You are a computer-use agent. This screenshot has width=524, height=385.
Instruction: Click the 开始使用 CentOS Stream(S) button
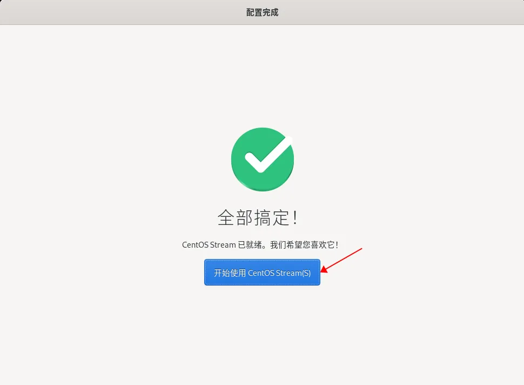262,273
